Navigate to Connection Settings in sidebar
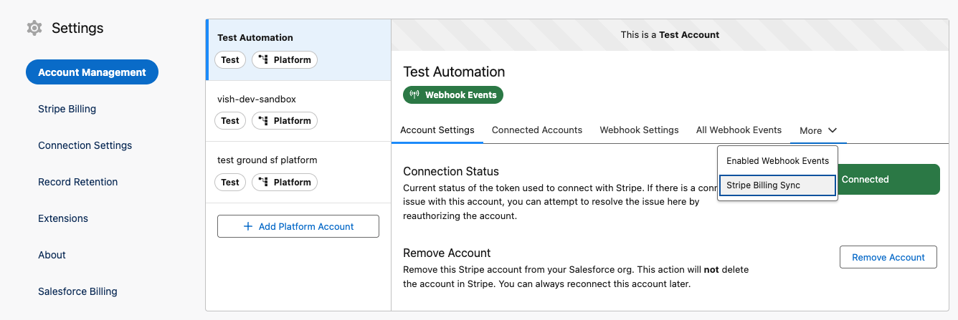 [x=85, y=145]
